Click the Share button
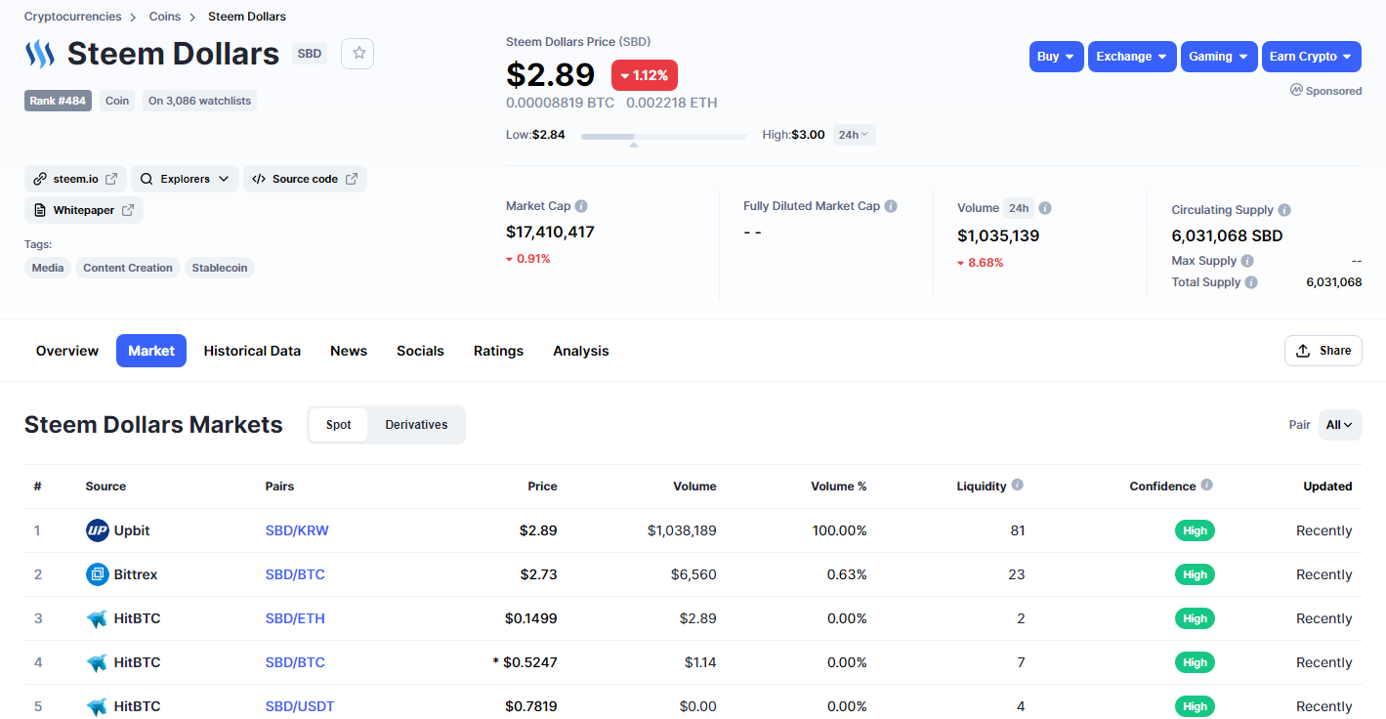The image size is (1386, 719). click(x=1323, y=351)
